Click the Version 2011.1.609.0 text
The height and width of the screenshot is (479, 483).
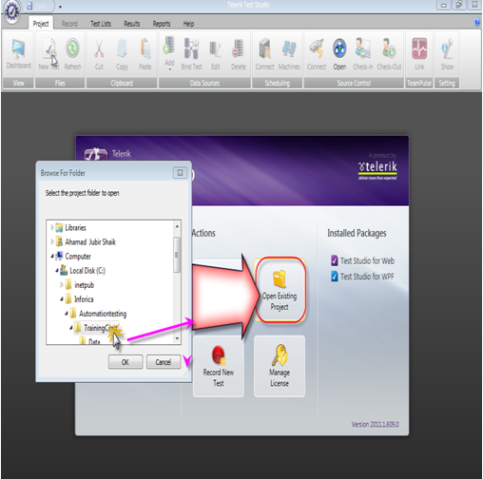click(x=375, y=424)
